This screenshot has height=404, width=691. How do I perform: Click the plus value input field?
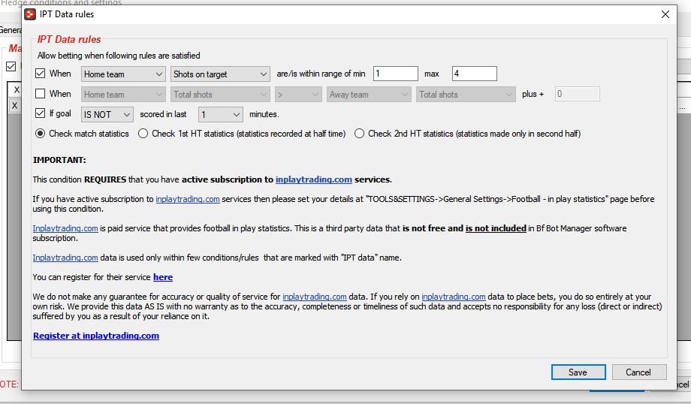pos(577,94)
